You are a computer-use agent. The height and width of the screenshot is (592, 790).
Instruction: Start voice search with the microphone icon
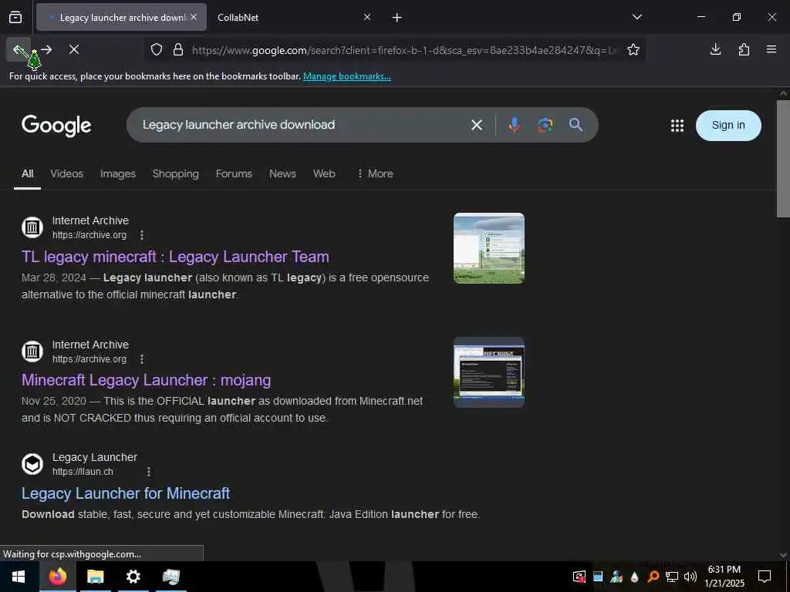pyautogui.click(x=514, y=125)
